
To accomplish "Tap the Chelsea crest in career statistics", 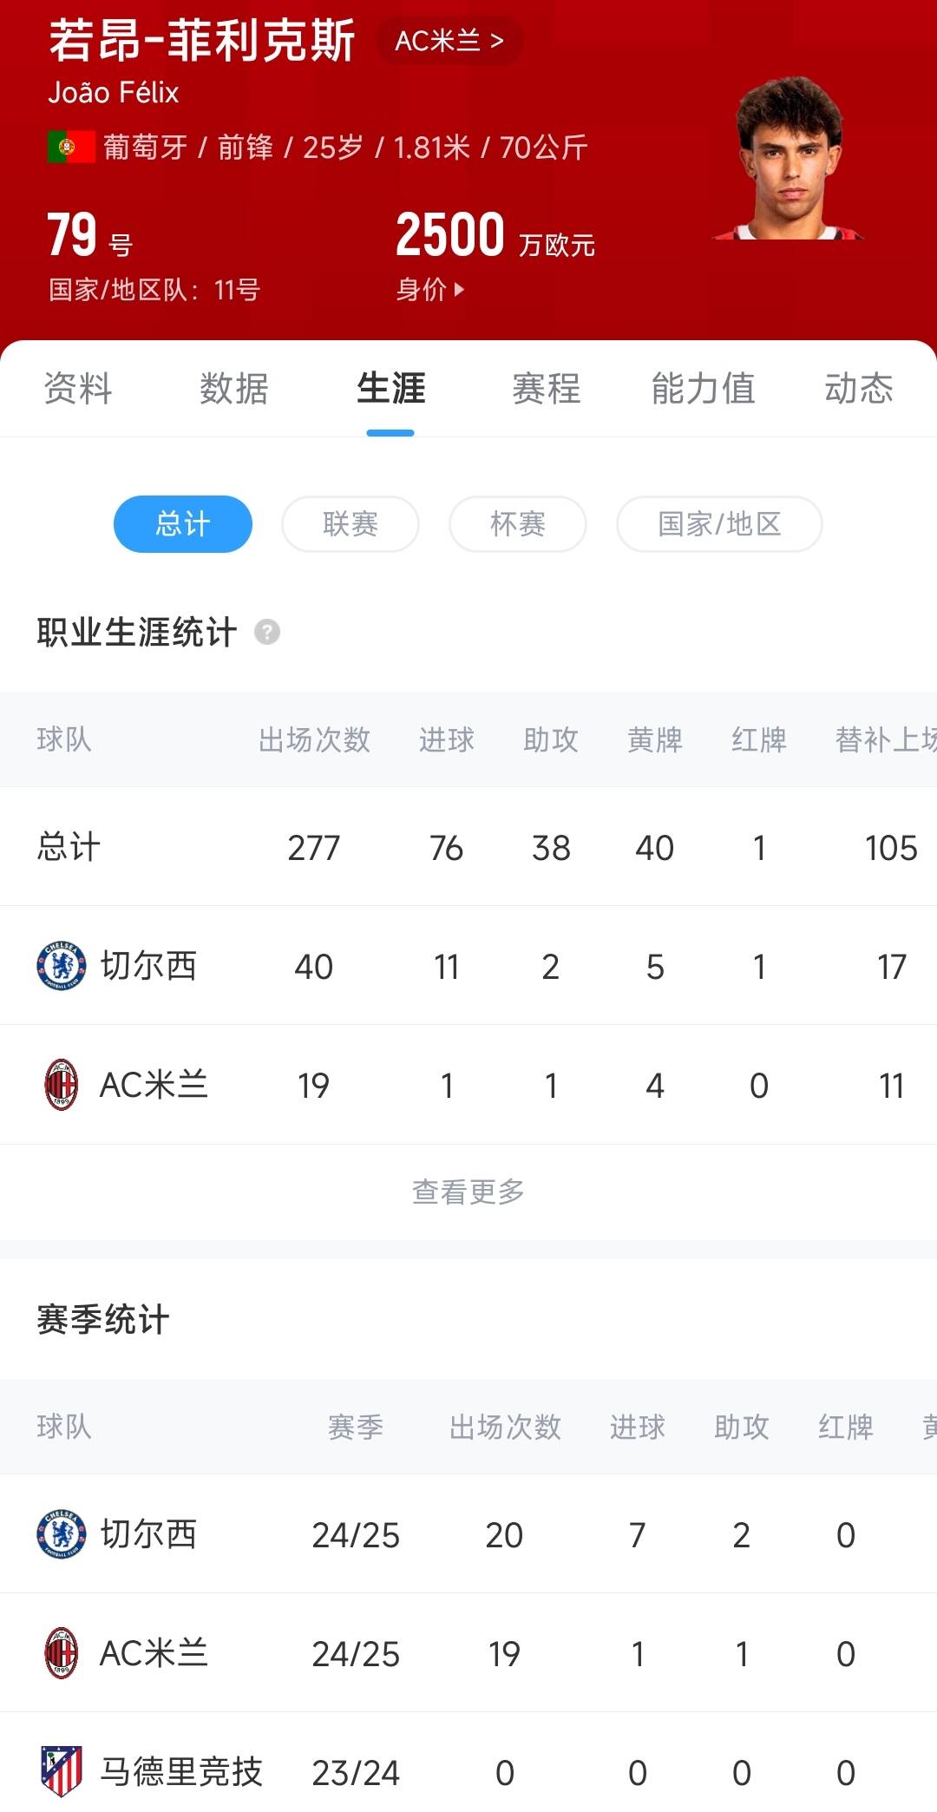I will [x=62, y=966].
